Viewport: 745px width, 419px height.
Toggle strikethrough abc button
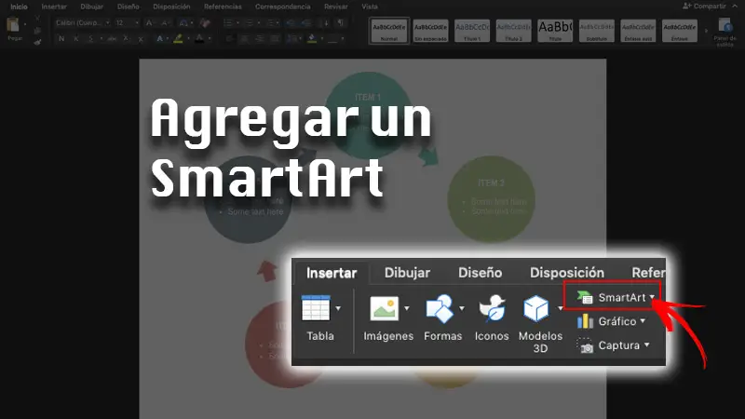112,38
